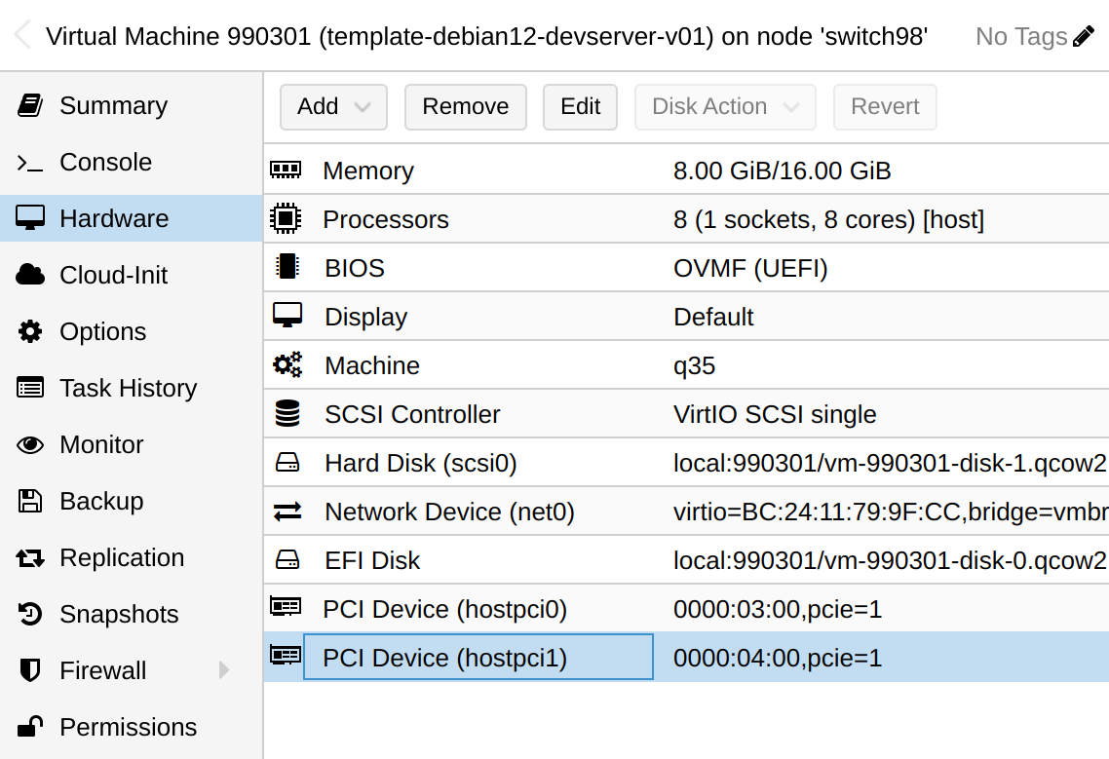Click the Options gear icon
1109x759 pixels.
29,331
